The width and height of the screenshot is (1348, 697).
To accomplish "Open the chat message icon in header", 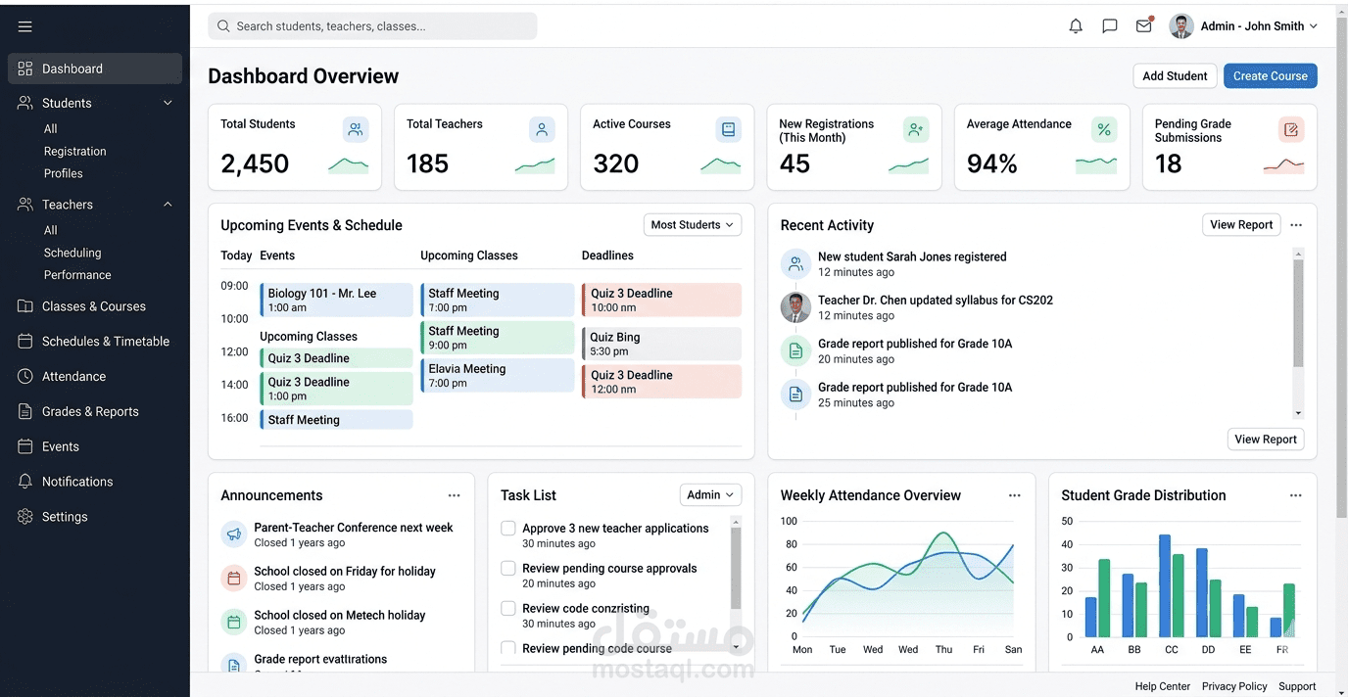I will click(1110, 26).
